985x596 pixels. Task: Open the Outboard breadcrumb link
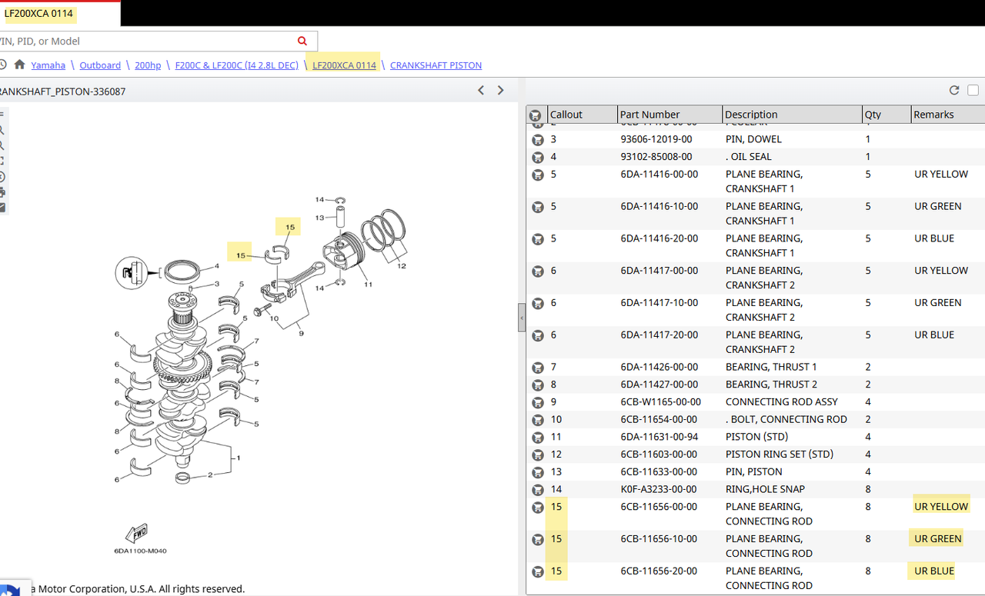click(100, 65)
